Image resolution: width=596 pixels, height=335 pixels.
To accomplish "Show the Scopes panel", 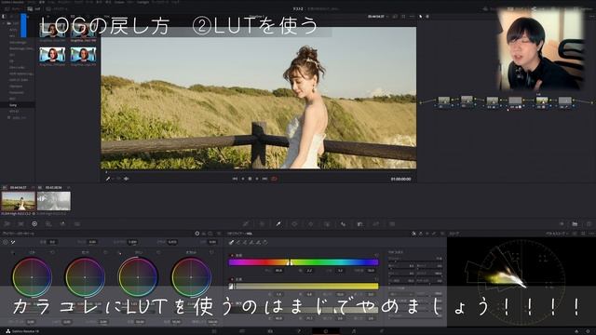I will pyautogui.click(x=575, y=224).
